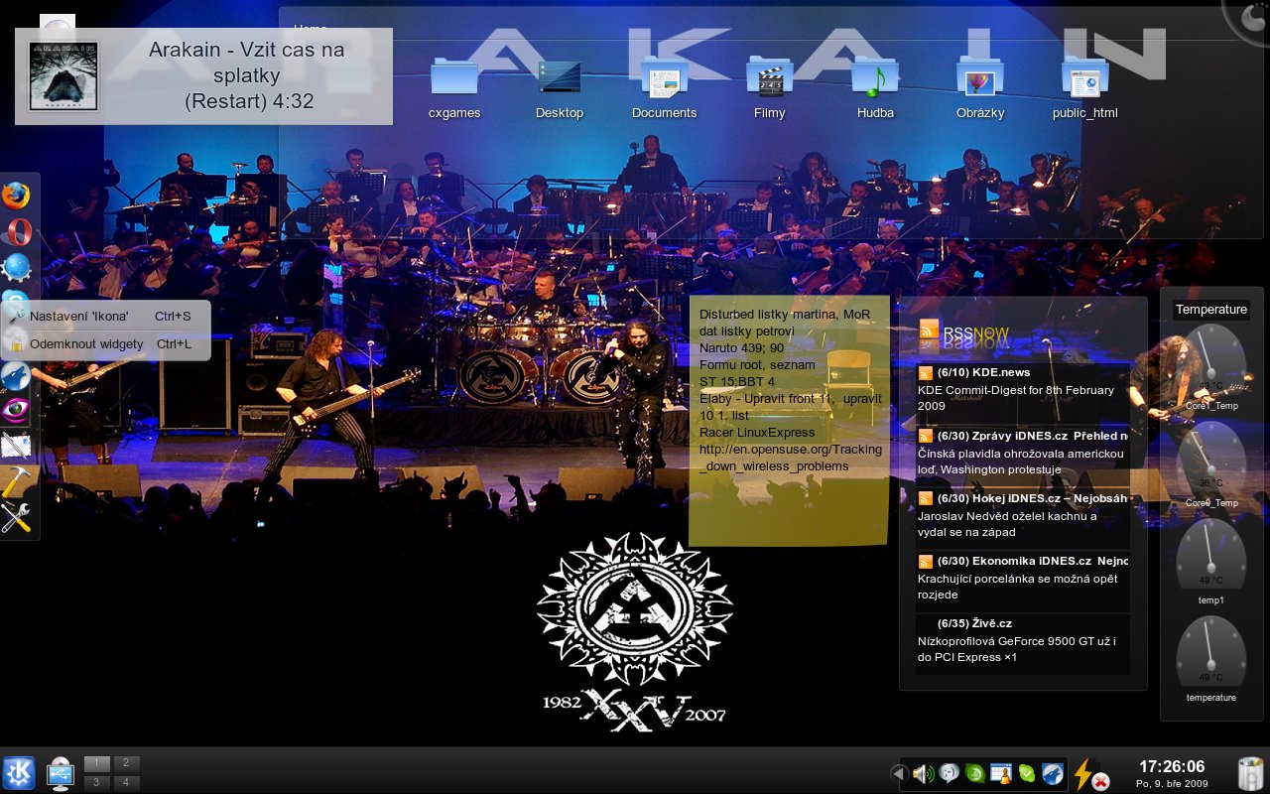
Task: Open the Desktop folder
Action: pyautogui.click(x=560, y=88)
